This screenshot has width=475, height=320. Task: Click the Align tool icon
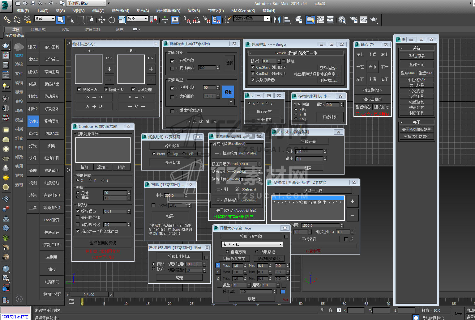(x=287, y=19)
